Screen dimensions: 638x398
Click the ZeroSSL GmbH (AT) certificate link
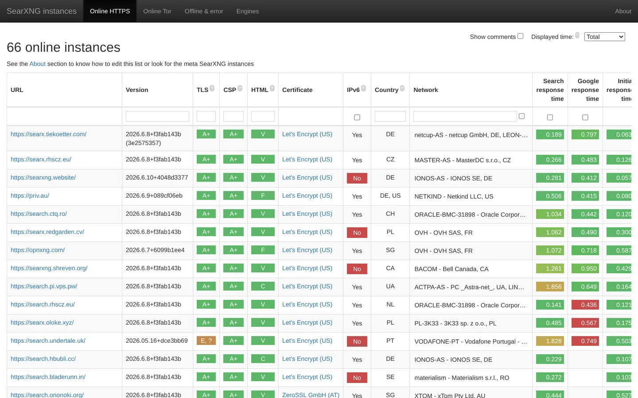[x=311, y=395]
